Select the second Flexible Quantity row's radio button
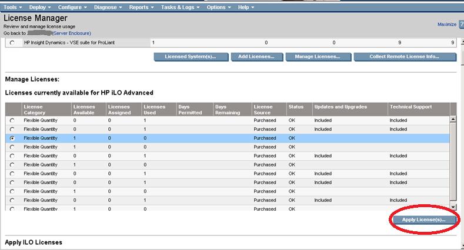 tap(12, 129)
